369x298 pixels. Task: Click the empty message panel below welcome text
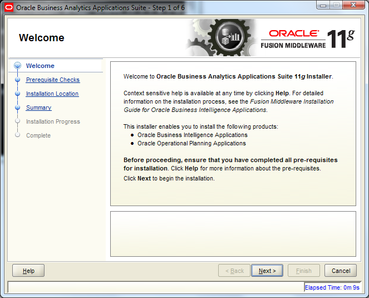(233, 234)
